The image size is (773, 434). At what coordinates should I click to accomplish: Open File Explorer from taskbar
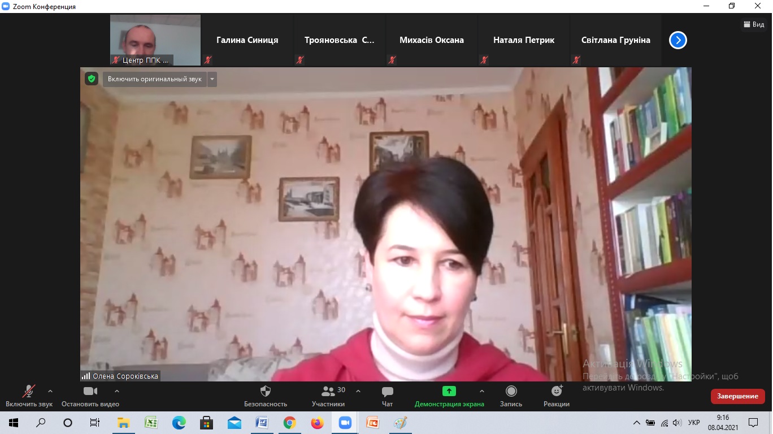coord(123,423)
